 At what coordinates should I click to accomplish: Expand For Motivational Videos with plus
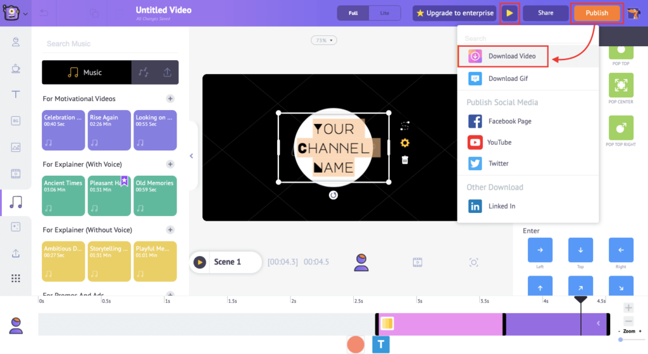[170, 99]
